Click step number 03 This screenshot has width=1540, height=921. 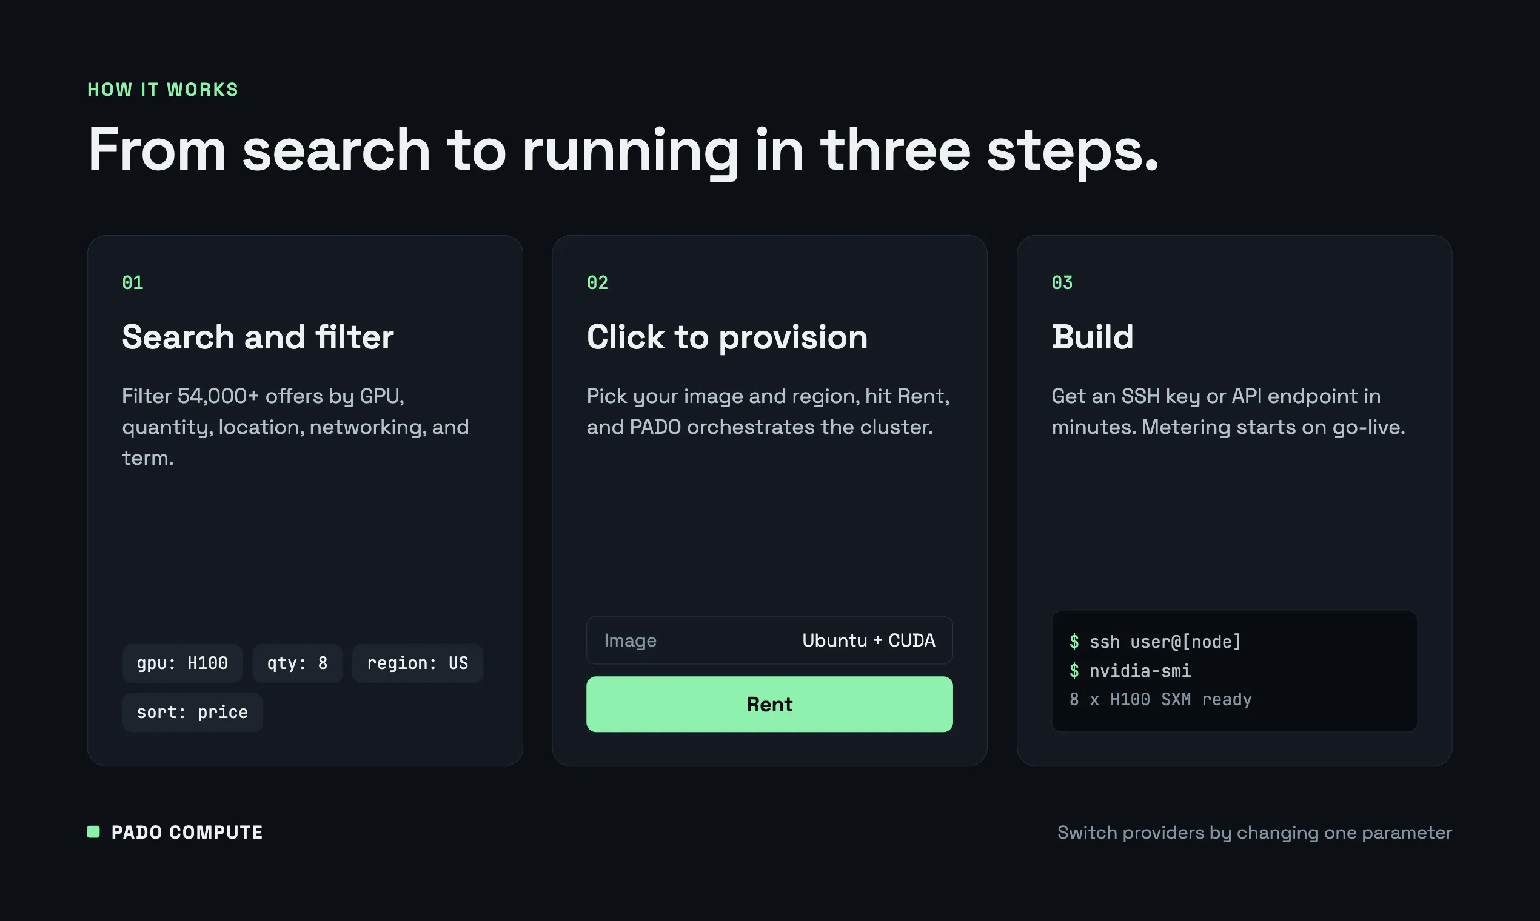(1062, 282)
